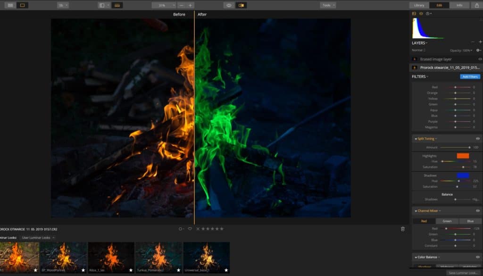Open the Normal blend mode dropdown
Viewport: 483px width, 276px height.
[418, 50]
